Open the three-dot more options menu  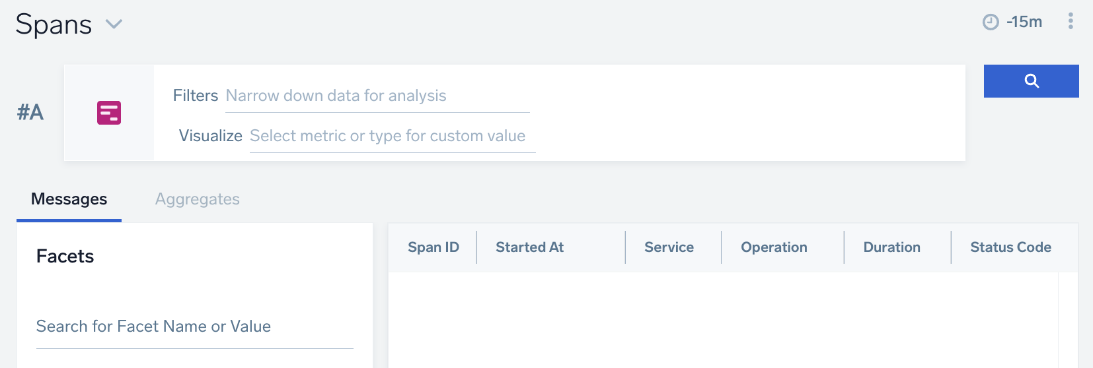click(x=1071, y=22)
